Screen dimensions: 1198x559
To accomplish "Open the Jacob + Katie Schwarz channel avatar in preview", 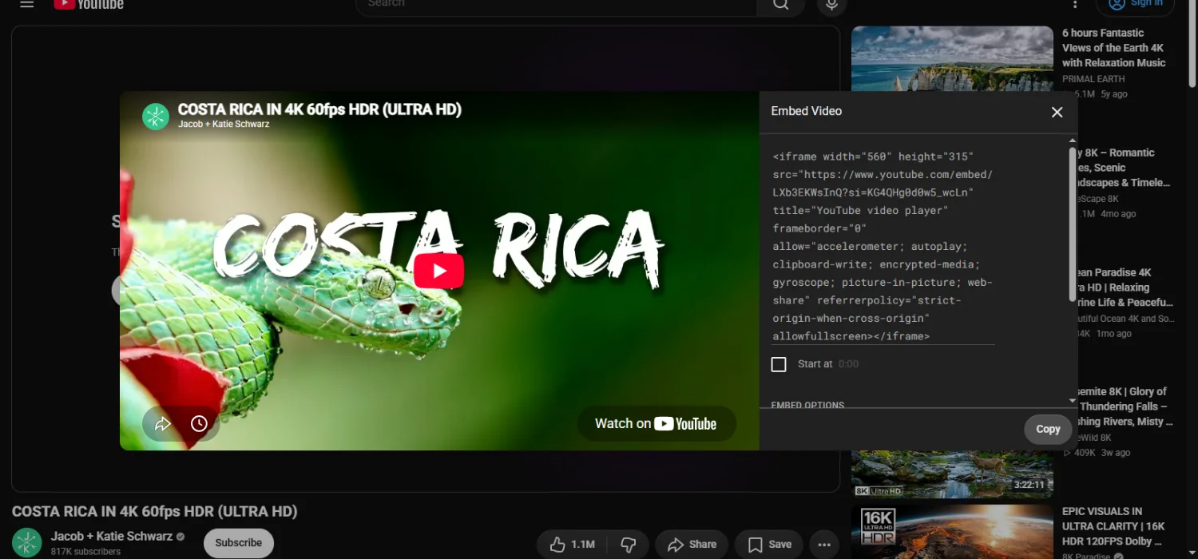I will click(x=156, y=117).
